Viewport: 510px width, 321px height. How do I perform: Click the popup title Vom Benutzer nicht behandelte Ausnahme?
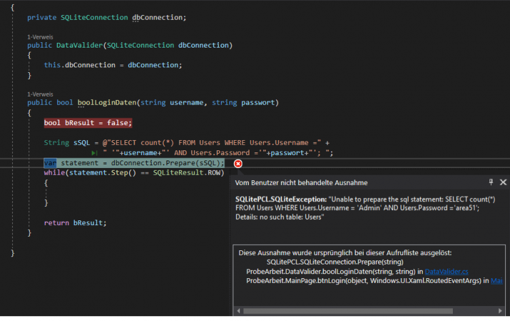301,183
